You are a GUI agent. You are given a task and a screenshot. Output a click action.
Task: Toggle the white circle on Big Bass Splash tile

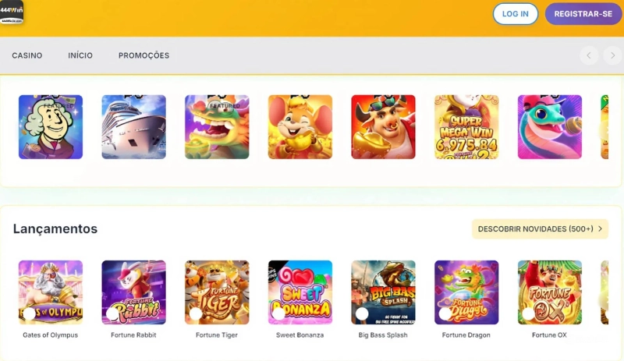tap(362, 313)
